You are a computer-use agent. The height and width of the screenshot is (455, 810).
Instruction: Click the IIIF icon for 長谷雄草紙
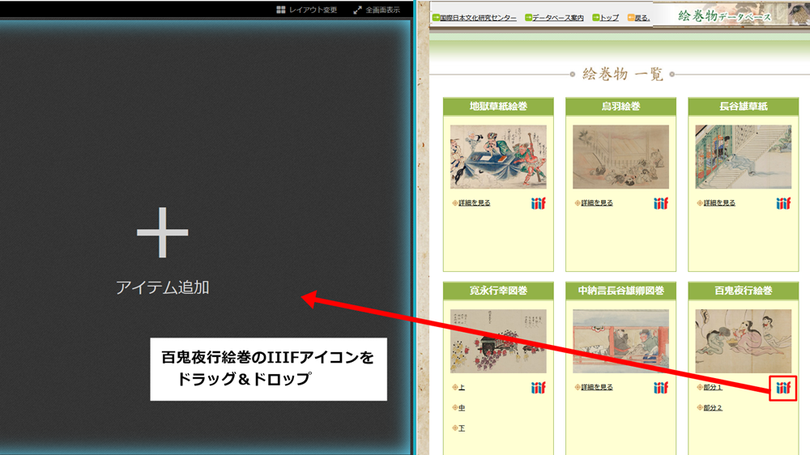click(x=783, y=203)
